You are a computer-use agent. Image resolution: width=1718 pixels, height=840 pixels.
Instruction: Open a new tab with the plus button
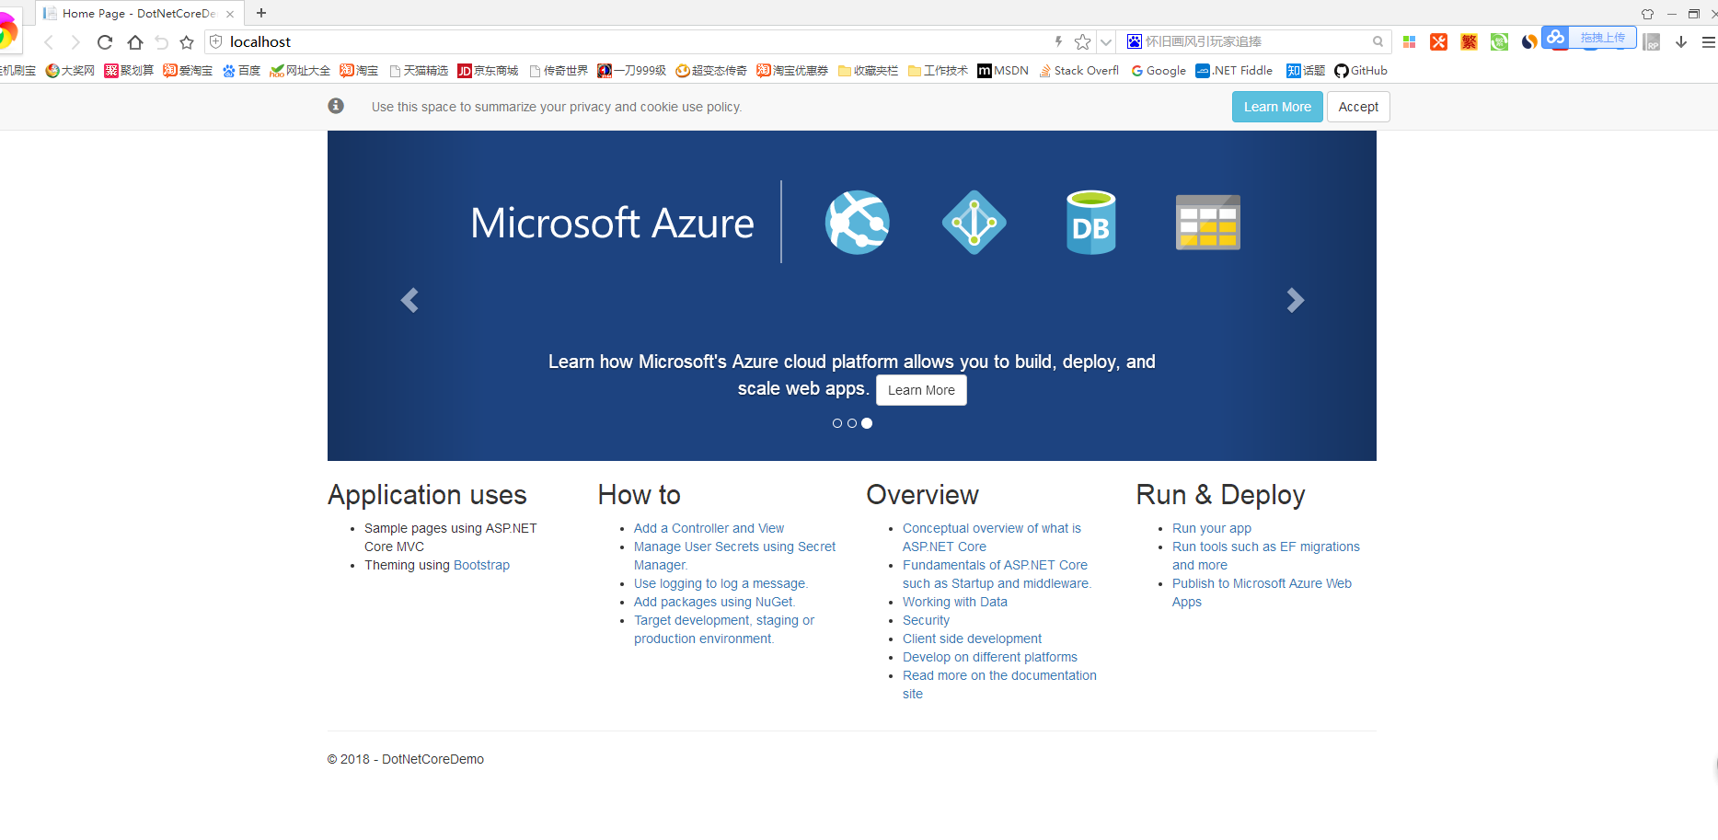point(261,13)
